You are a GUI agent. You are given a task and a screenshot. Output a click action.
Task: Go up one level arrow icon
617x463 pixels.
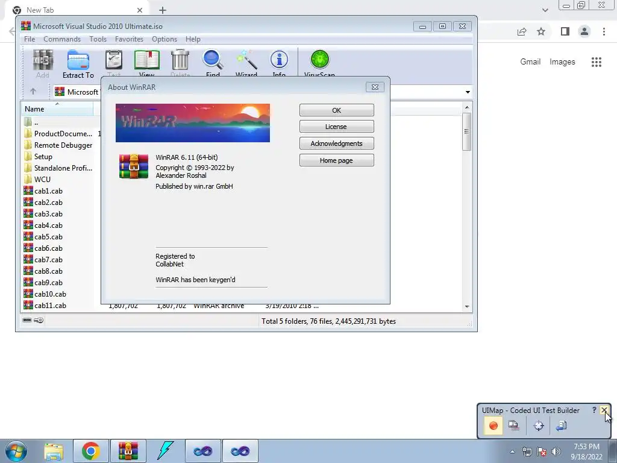coord(33,92)
